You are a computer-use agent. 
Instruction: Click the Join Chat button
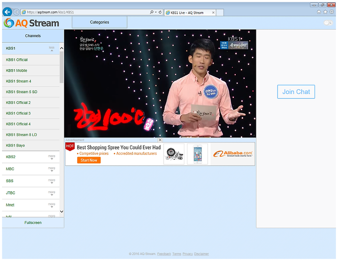coord(296,92)
